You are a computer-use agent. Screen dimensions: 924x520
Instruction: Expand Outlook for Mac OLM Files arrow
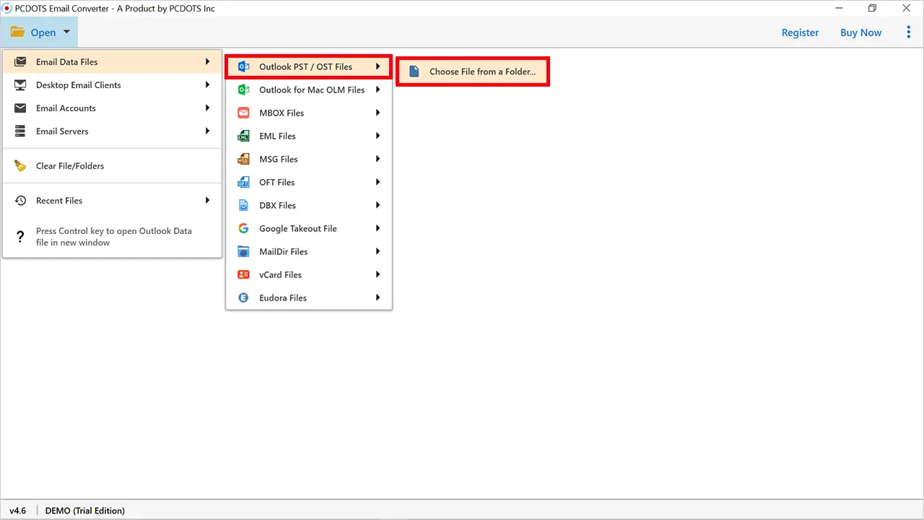pyautogui.click(x=378, y=90)
